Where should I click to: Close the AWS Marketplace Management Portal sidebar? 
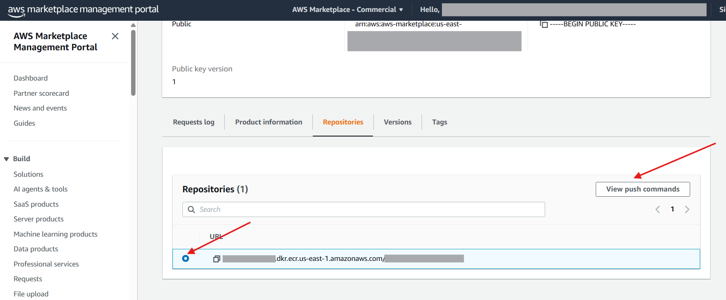(x=115, y=36)
